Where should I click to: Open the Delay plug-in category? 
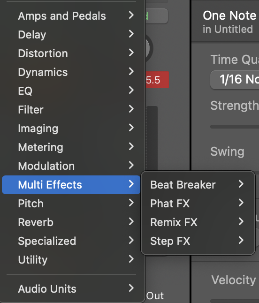coord(71,34)
